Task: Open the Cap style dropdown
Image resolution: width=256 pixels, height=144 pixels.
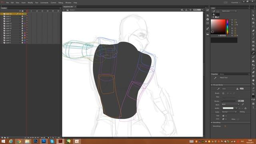Action: tap(224, 116)
